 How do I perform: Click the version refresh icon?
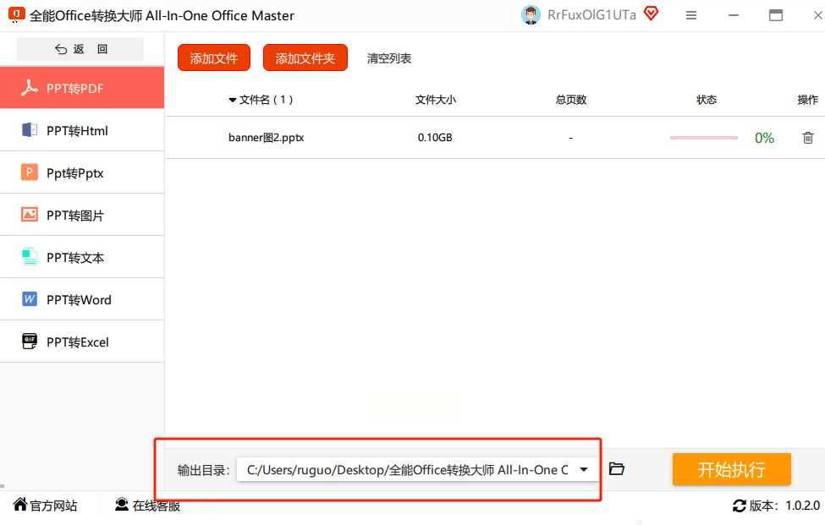739,506
